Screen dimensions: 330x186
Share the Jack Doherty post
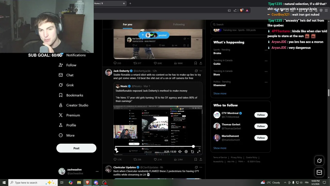(x=201, y=160)
